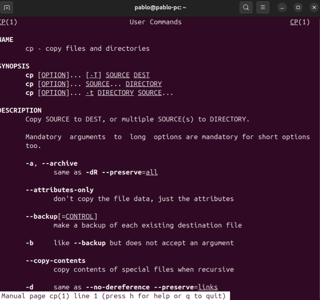Screen dimensions: 320x300
Task: Click 'cp - copy files and directories' line
Action: 88,49
